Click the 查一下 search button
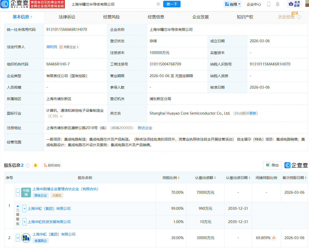 172,4
